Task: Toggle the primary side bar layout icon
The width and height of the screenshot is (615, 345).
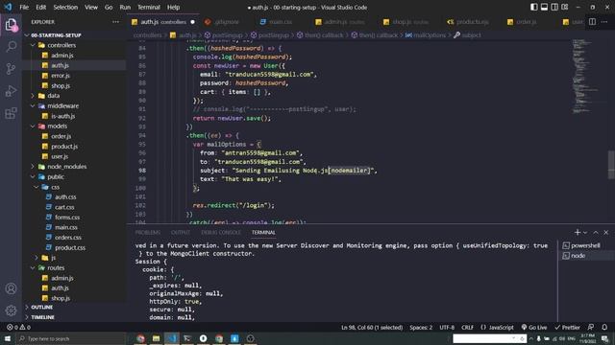Action: (x=534, y=7)
